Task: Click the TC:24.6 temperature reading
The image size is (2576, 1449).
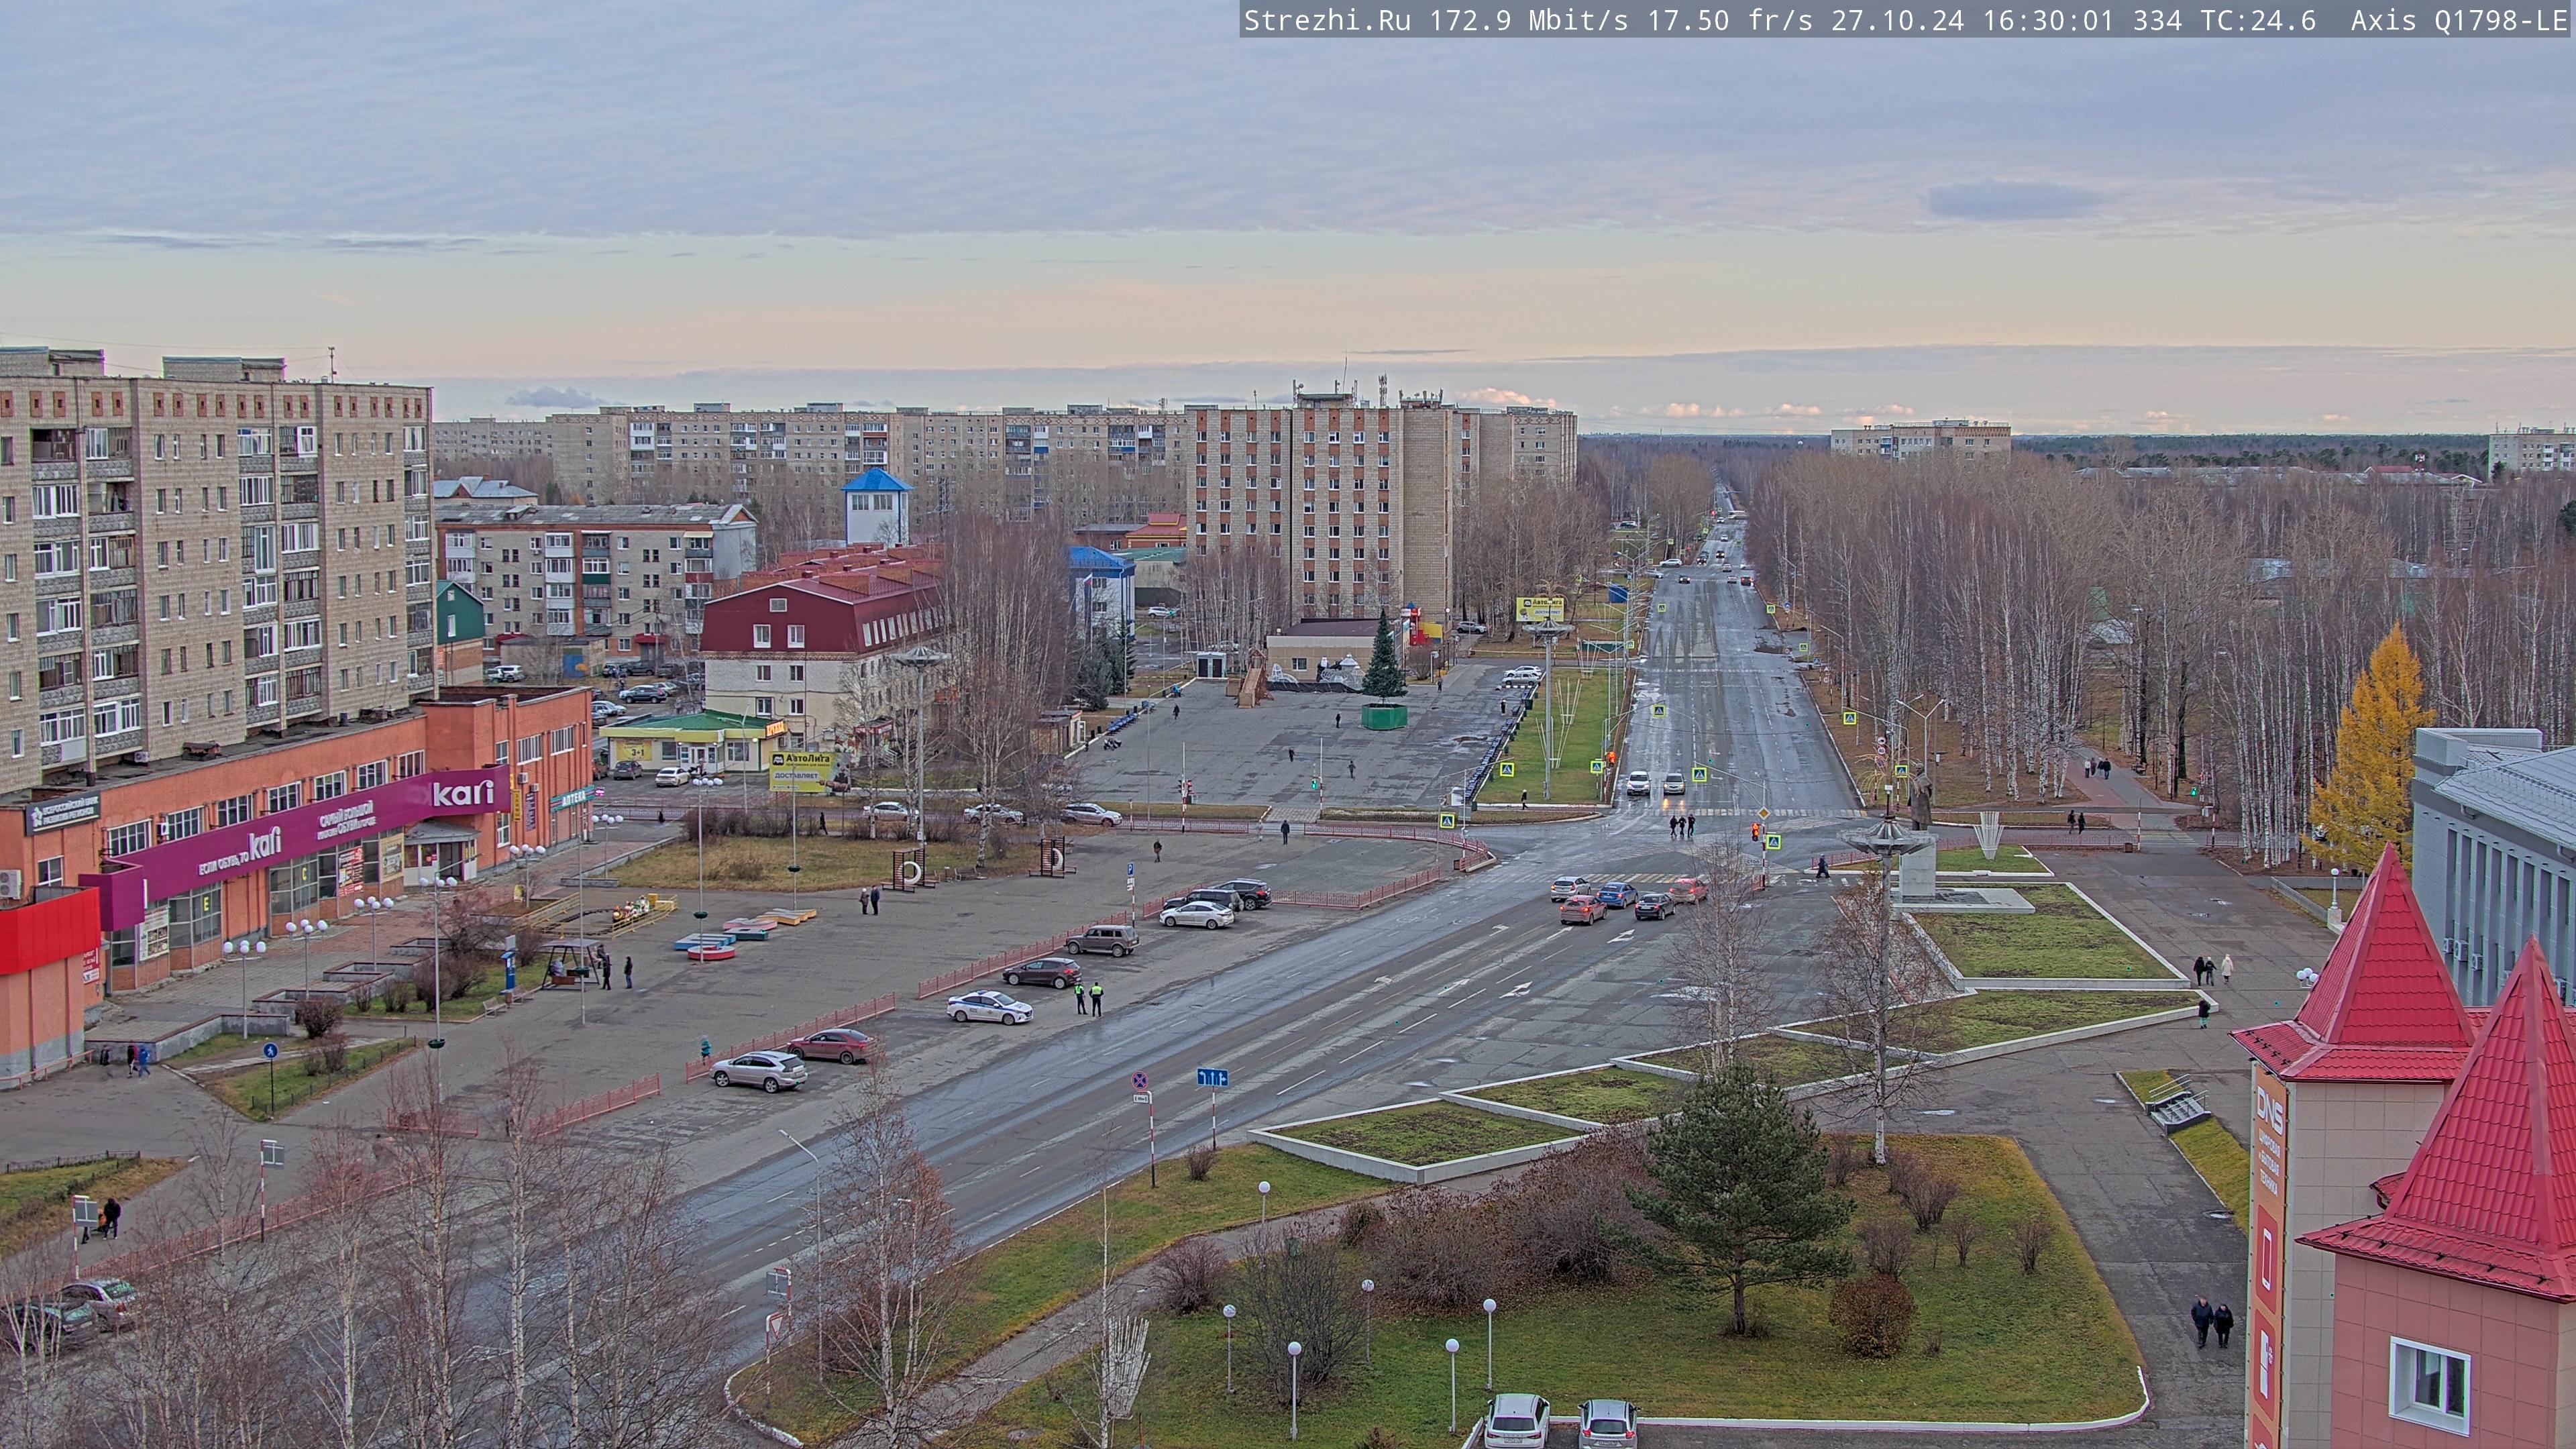Action: pyautogui.click(x=2258, y=20)
